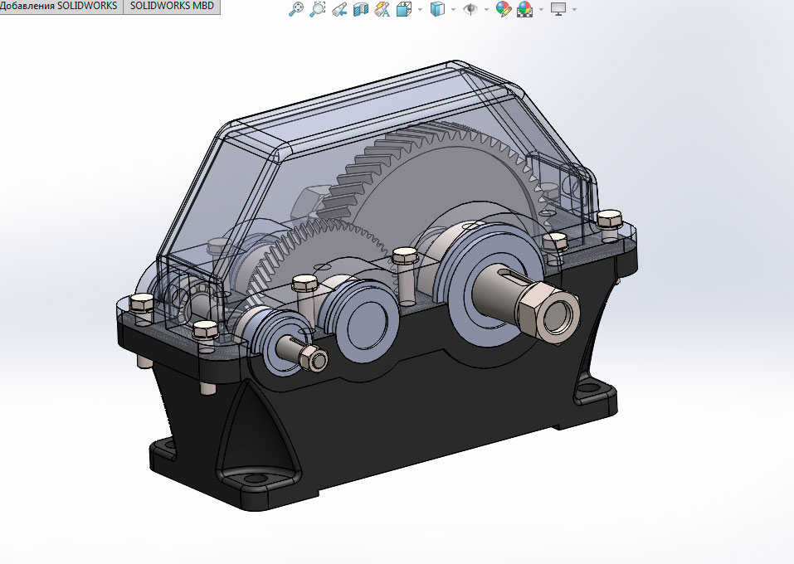Toggle the Section View tool
794x564 pixels.
point(361,9)
